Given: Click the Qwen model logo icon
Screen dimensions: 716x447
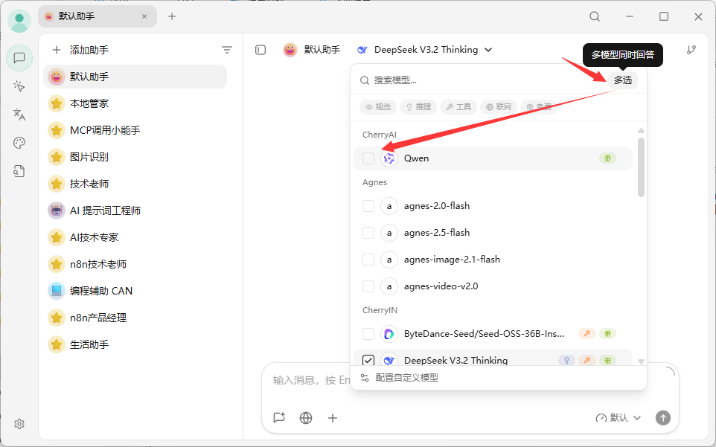Looking at the screenshot, I should click(389, 158).
